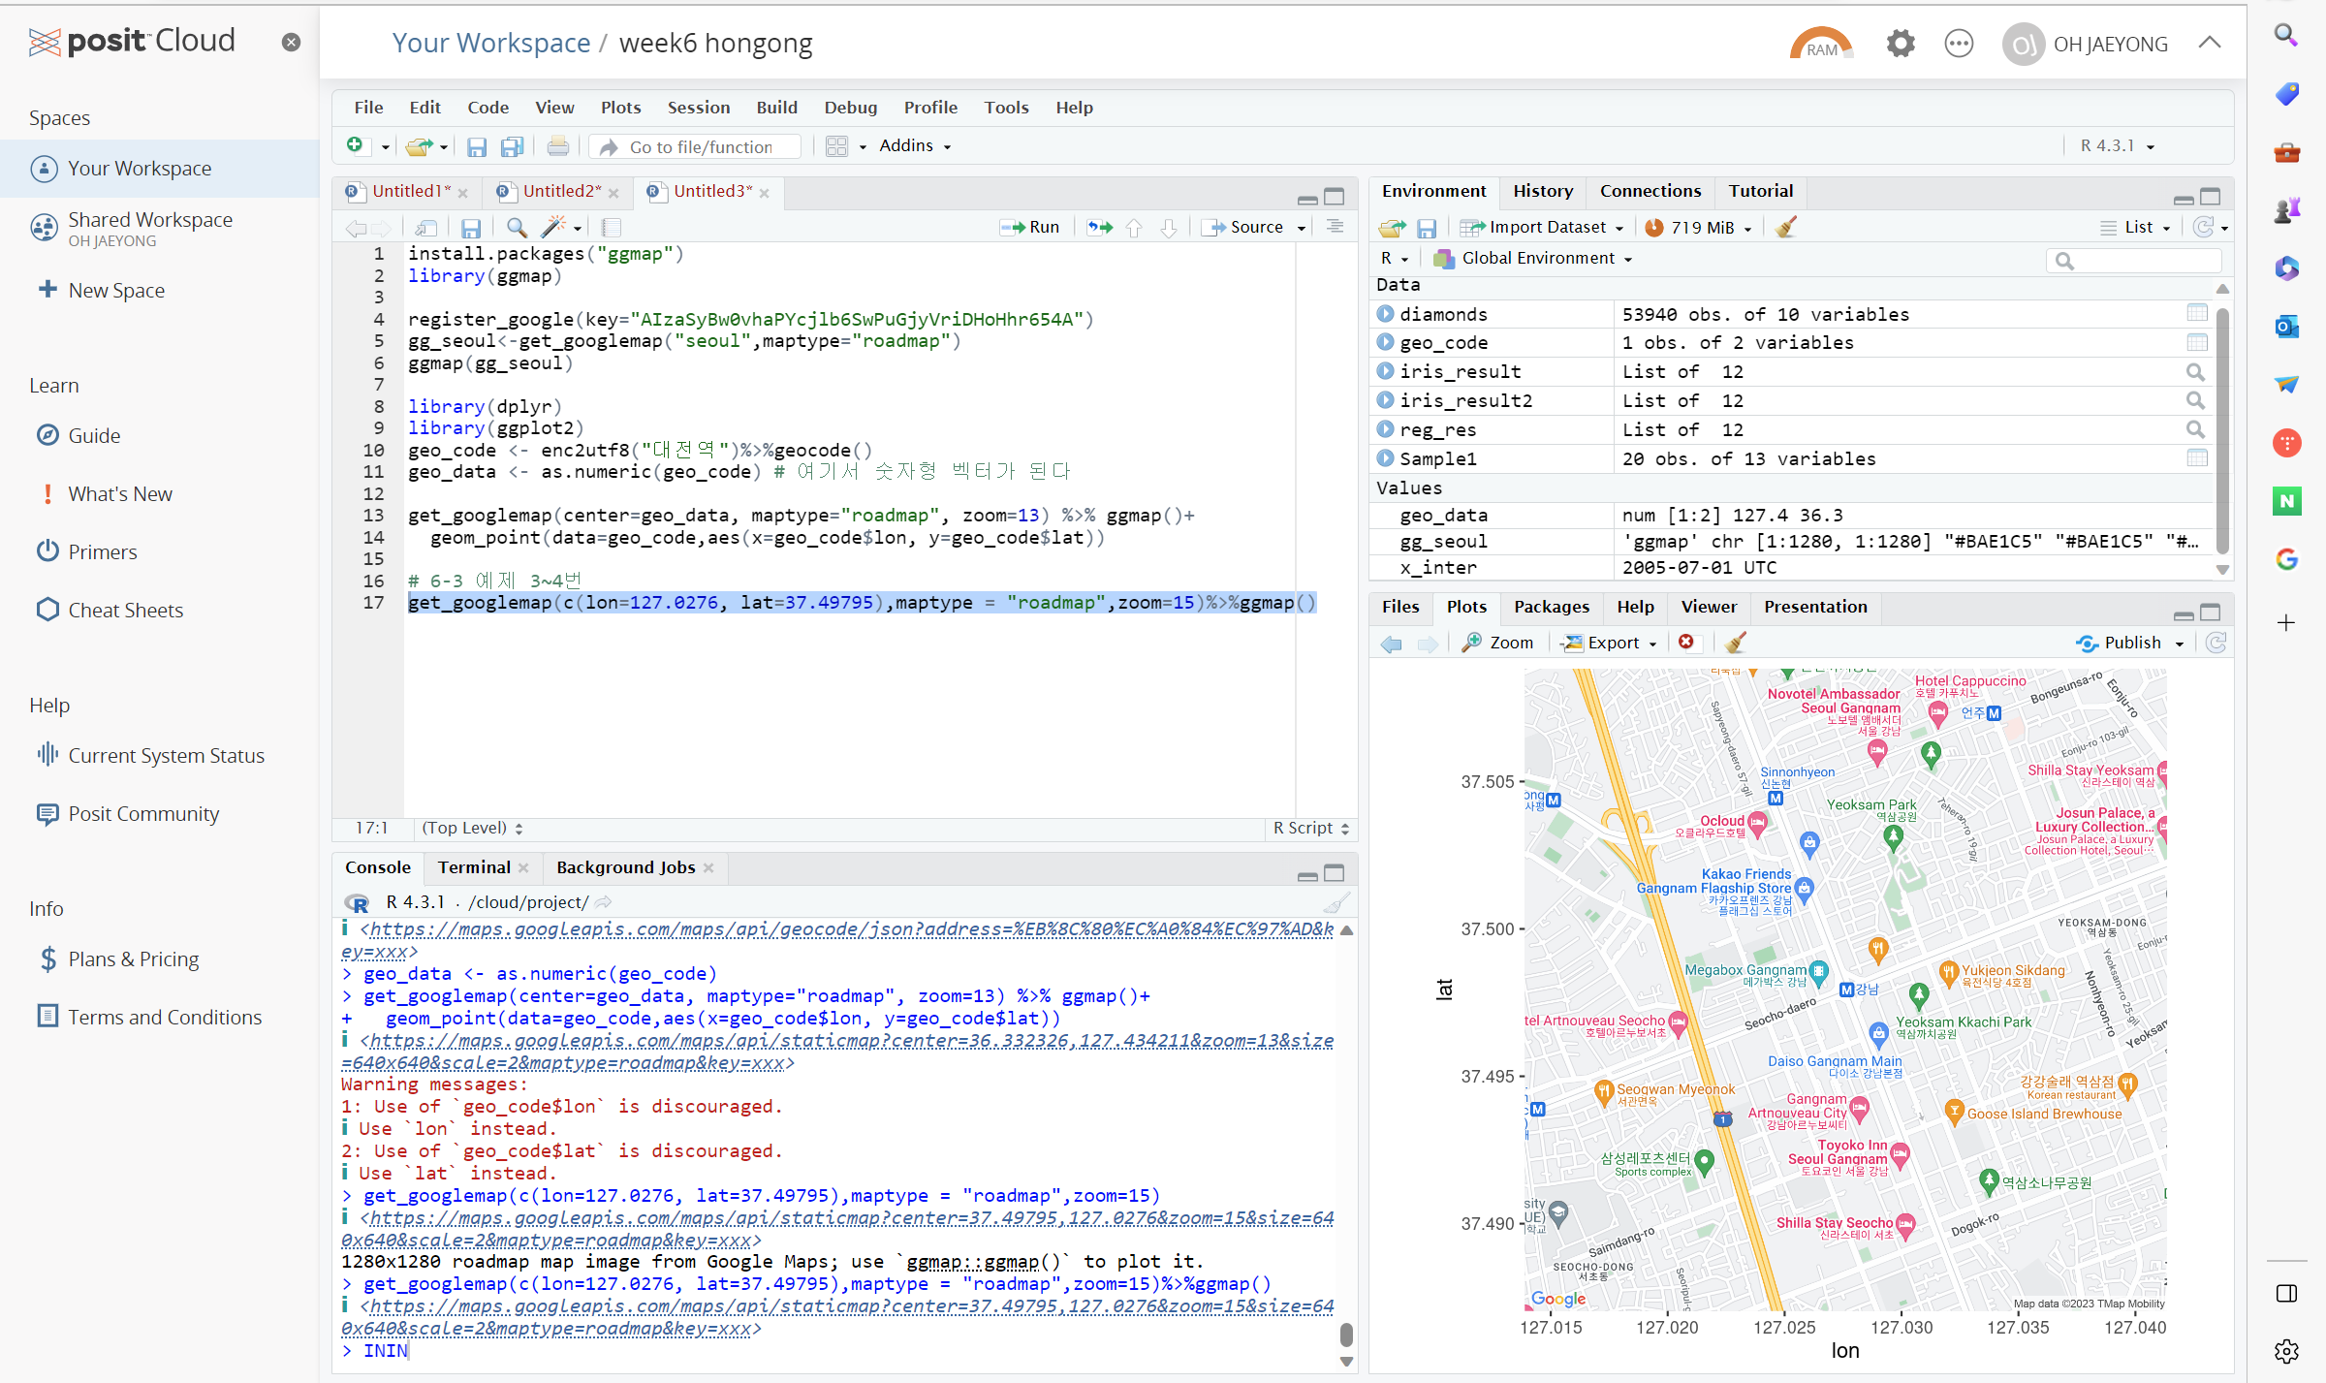Switch to the Packages tab
Viewport: 2326px width, 1383px height.
(1551, 607)
